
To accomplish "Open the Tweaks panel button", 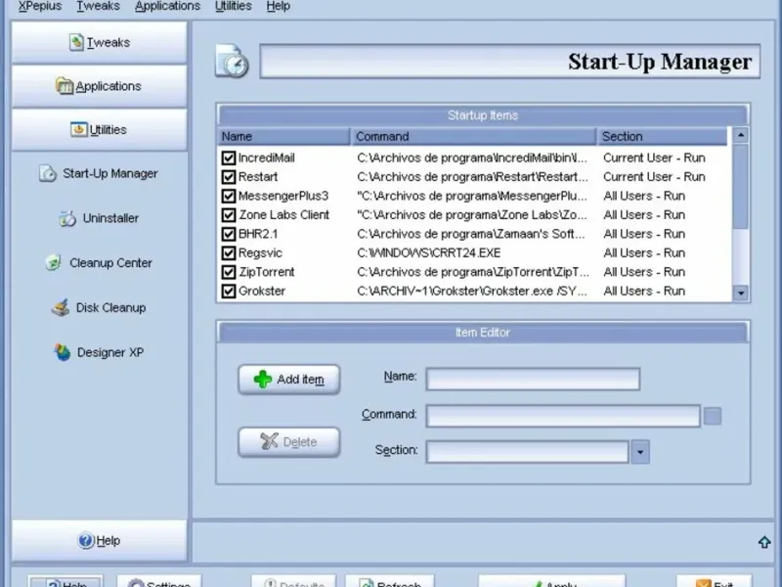I will [x=100, y=42].
